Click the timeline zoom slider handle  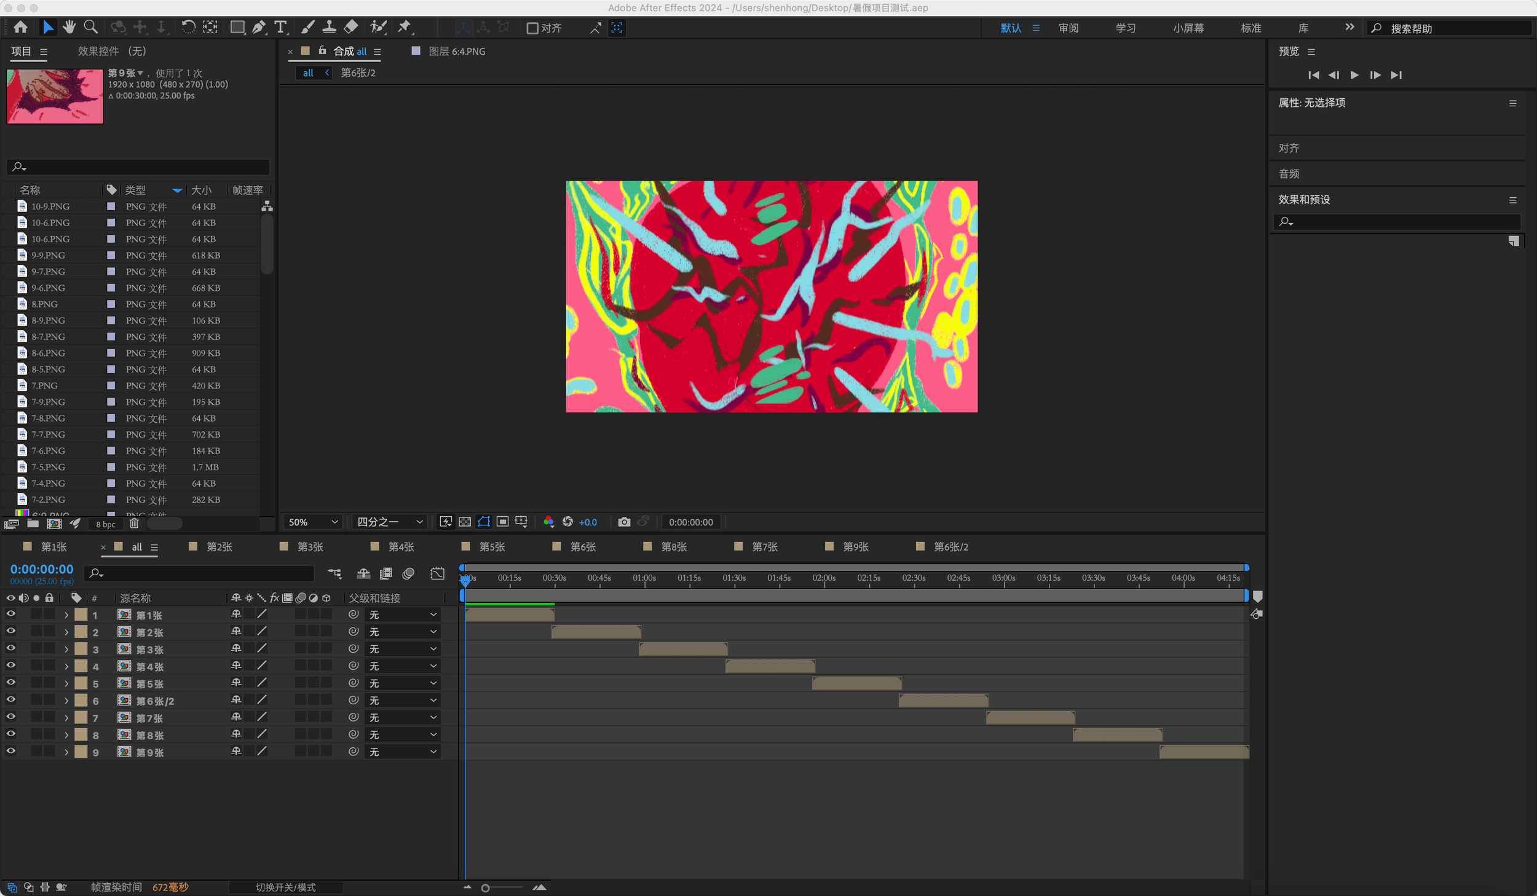(x=485, y=887)
